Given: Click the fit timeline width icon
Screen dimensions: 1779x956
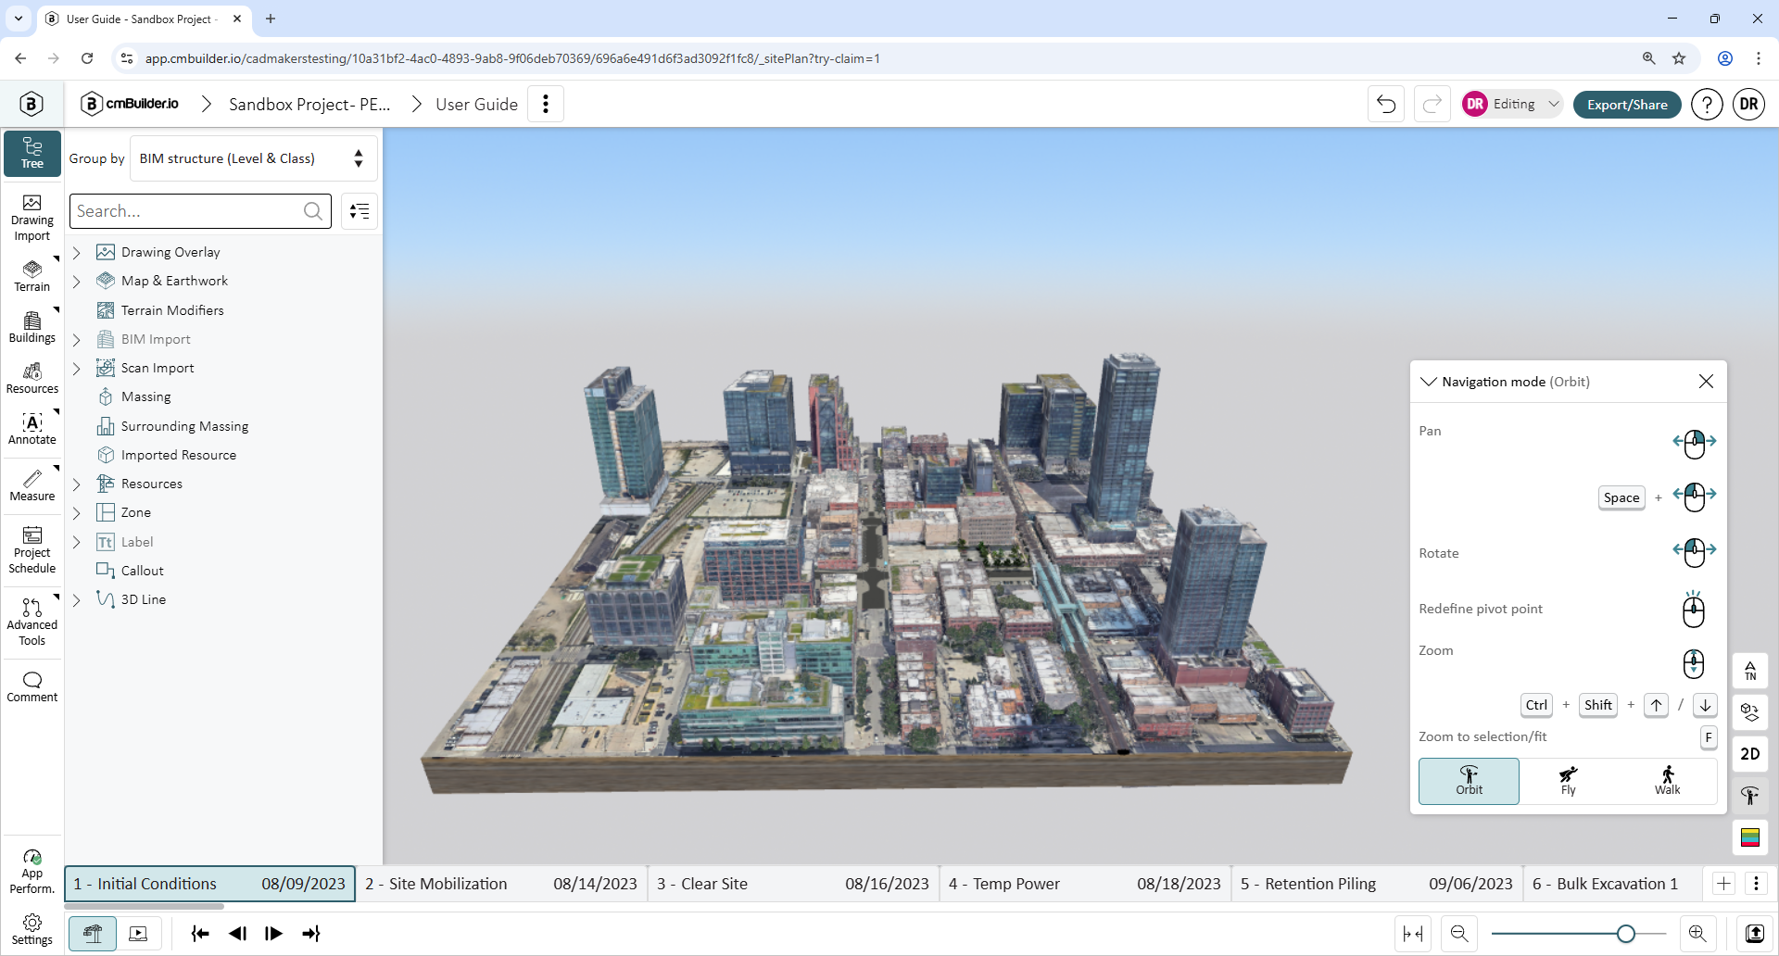Looking at the screenshot, I should [x=1413, y=934].
